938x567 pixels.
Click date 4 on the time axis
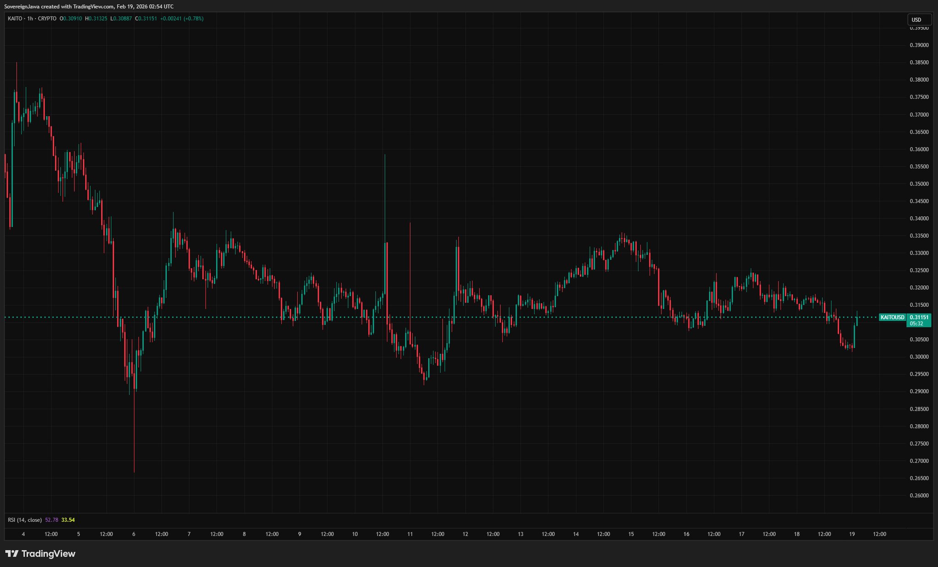[x=23, y=534]
